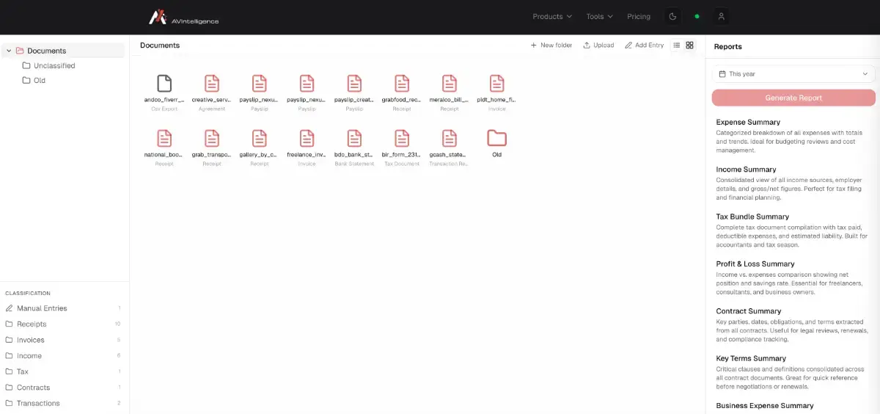Filter by Manual Entries classification

tap(63, 308)
